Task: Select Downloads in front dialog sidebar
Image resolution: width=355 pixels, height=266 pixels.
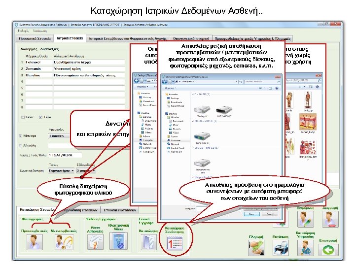Action: click(175, 102)
